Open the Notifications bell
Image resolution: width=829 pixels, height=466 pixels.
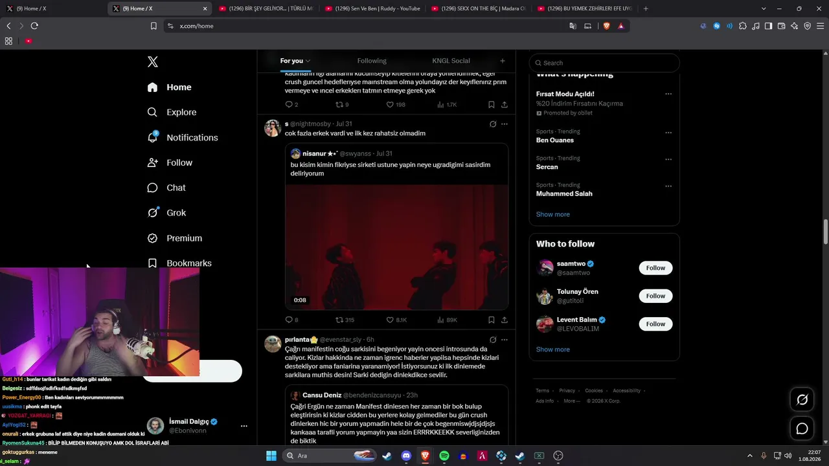tap(183, 137)
